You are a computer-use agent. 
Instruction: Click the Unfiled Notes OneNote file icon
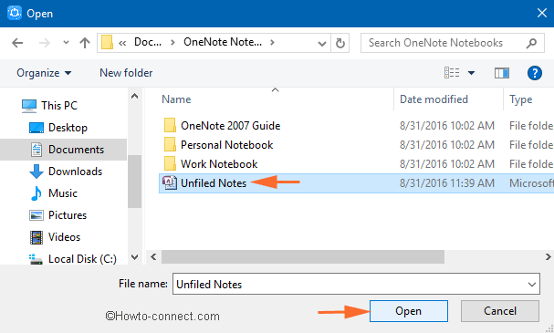(x=170, y=182)
